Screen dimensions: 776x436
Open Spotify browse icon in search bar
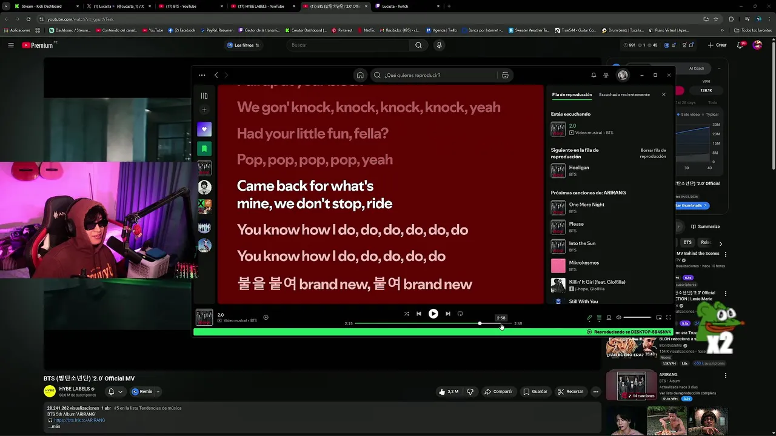tap(505, 75)
